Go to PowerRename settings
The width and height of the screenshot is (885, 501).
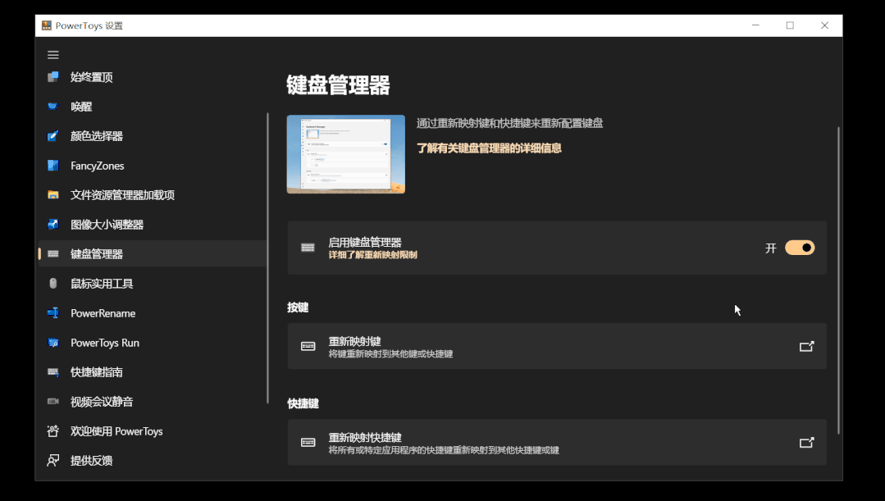tap(153, 312)
